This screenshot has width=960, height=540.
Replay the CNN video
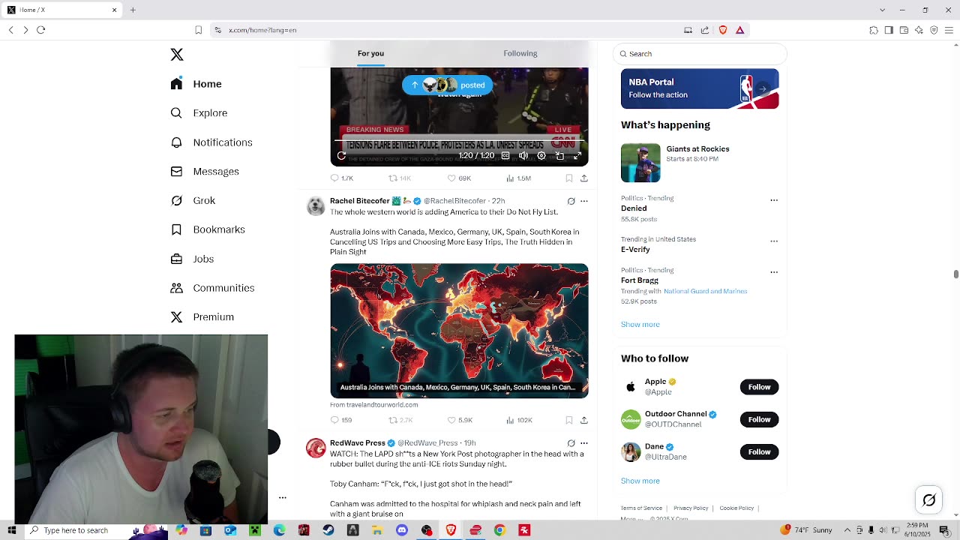pos(342,155)
